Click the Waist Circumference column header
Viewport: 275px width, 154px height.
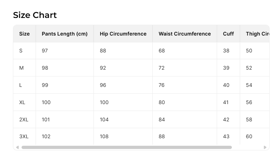pos(184,34)
